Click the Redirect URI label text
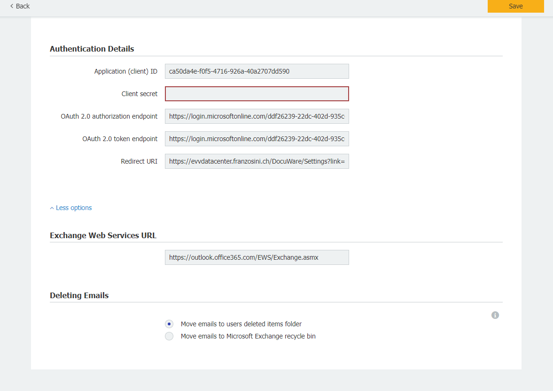The width and height of the screenshot is (553, 391). (139, 161)
